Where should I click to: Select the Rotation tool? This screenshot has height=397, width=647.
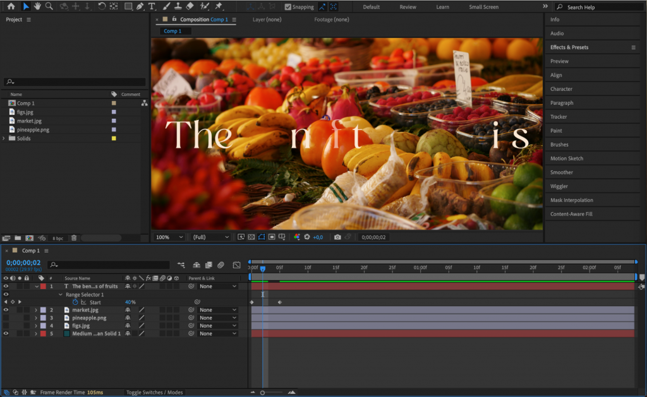[102, 6]
